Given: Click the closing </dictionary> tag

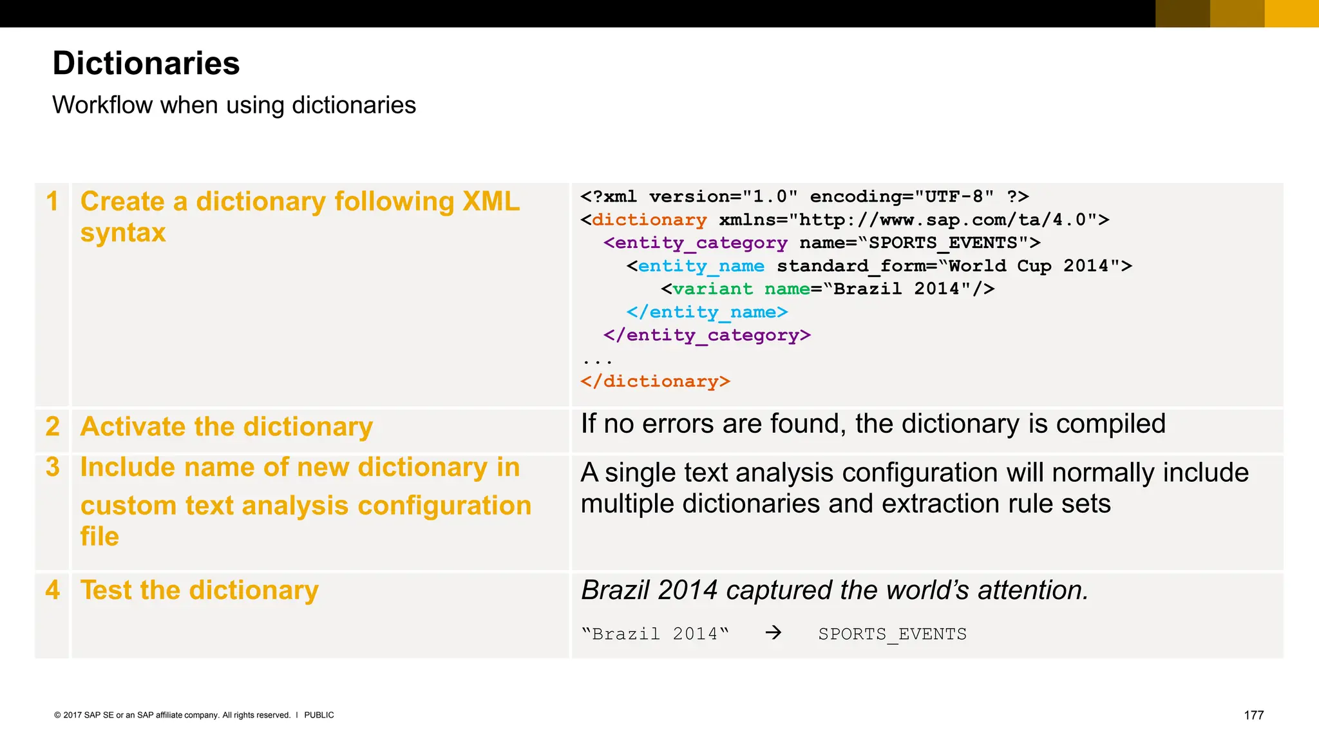Looking at the screenshot, I should [655, 381].
